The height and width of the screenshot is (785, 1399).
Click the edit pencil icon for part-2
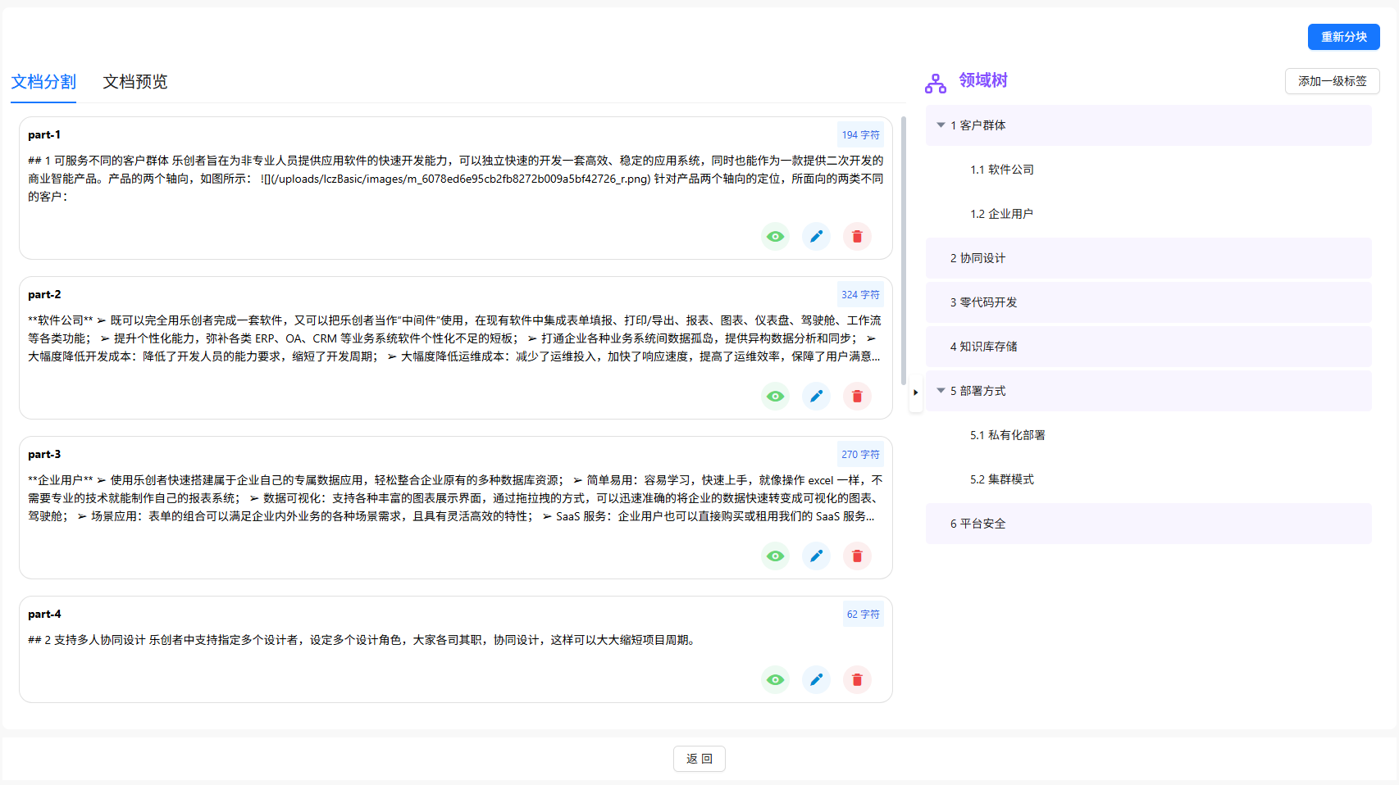(816, 397)
